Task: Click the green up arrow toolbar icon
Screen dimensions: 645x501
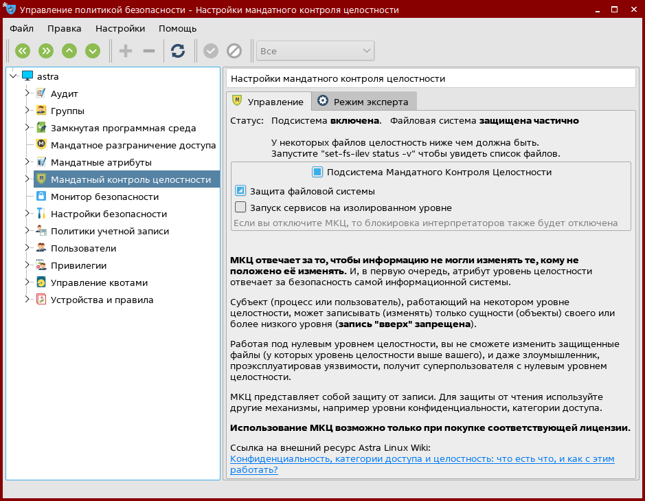Action: tap(69, 51)
